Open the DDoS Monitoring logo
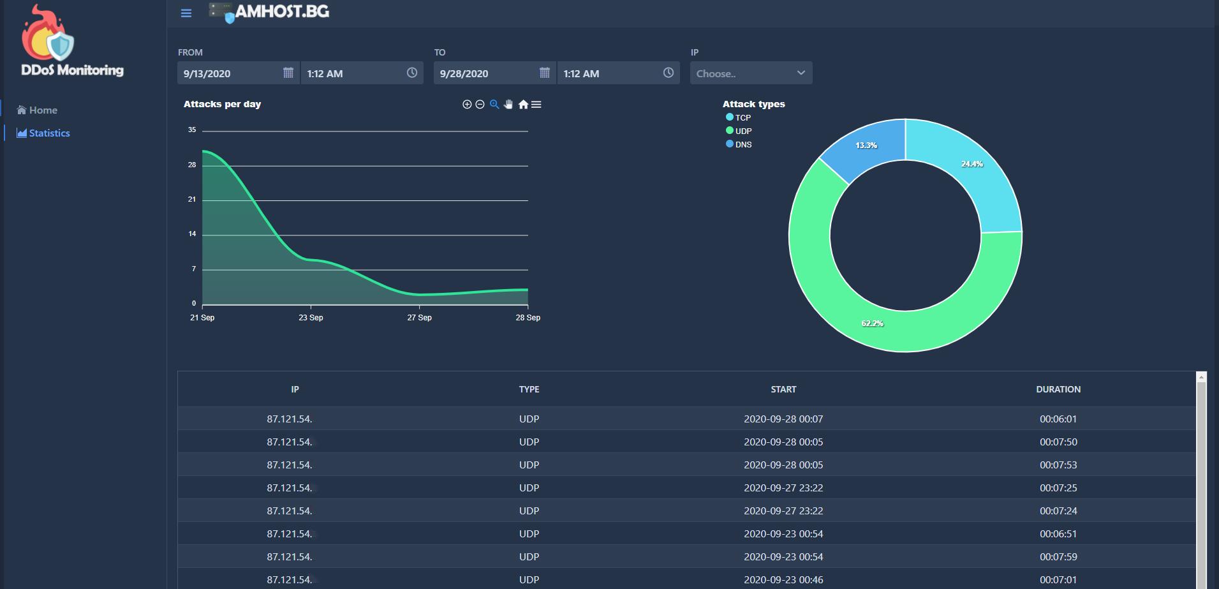This screenshot has width=1219, height=589. coord(72,40)
